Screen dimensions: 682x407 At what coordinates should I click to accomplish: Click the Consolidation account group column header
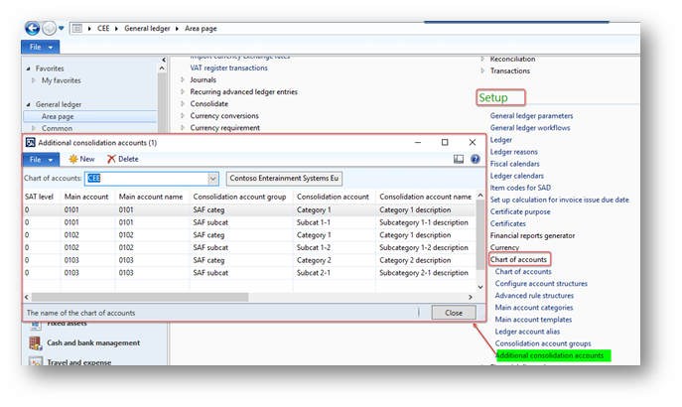[x=239, y=197]
